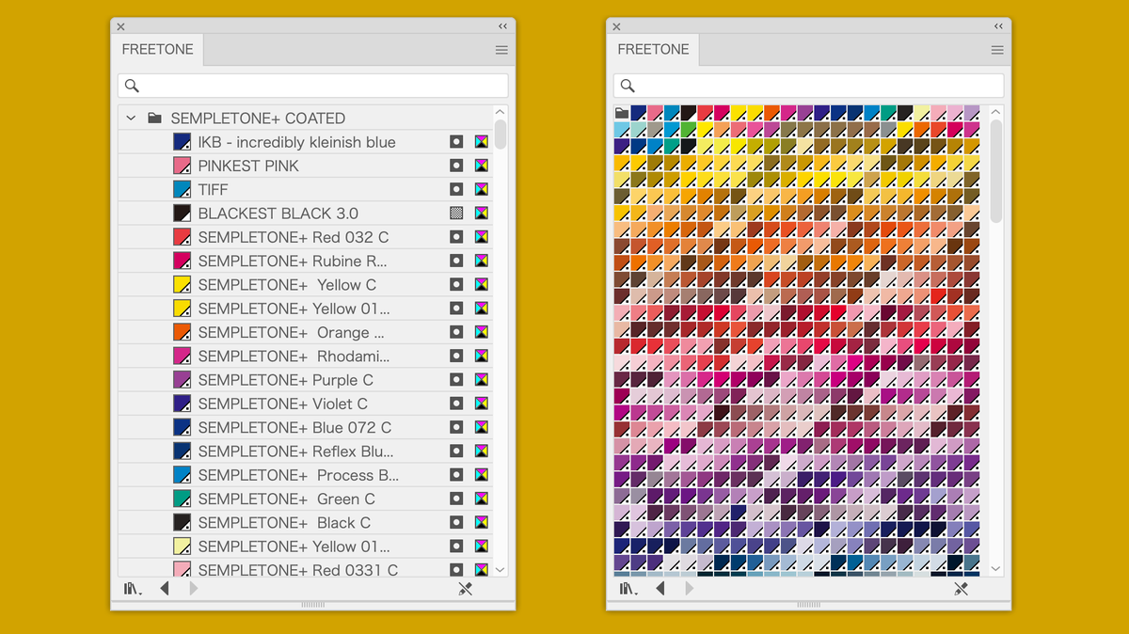Click the left panel bottom resize grip
The width and height of the screenshot is (1129, 634).
(x=312, y=604)
